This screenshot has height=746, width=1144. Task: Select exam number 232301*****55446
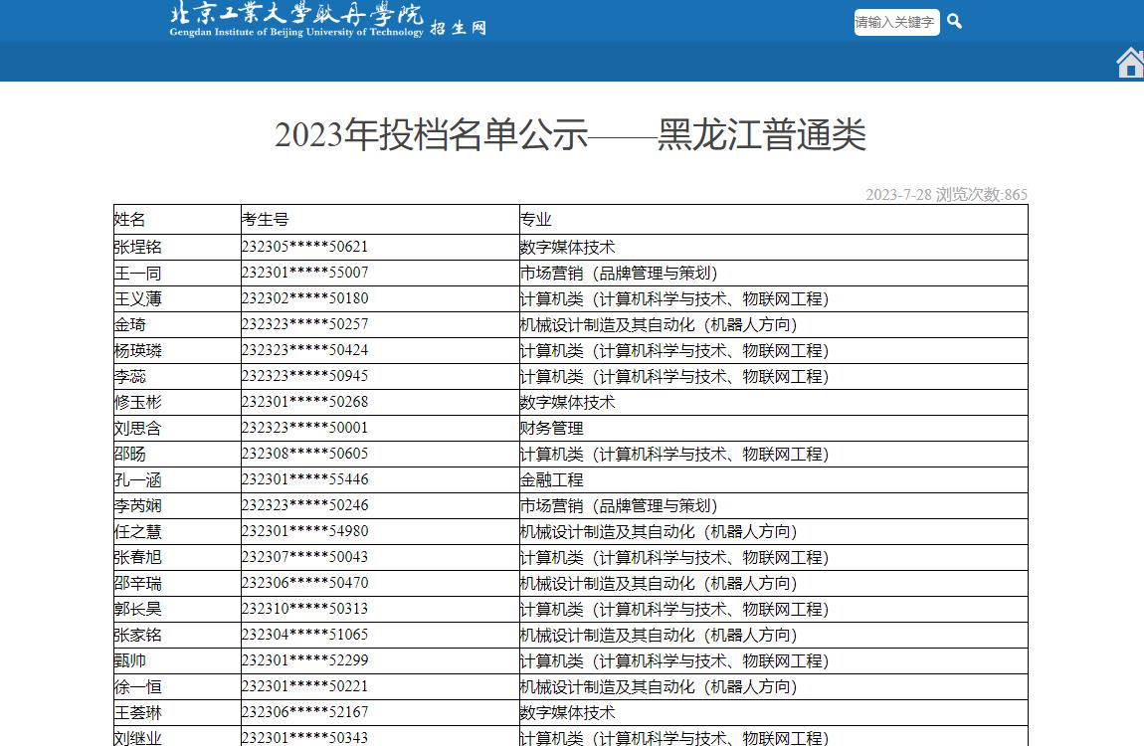(305, 479)
